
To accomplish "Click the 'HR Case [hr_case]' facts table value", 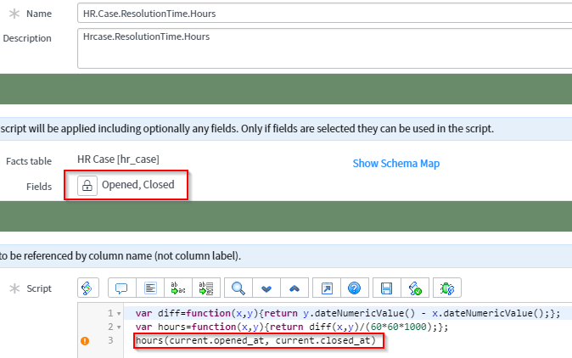I will [x=118, y=159].
